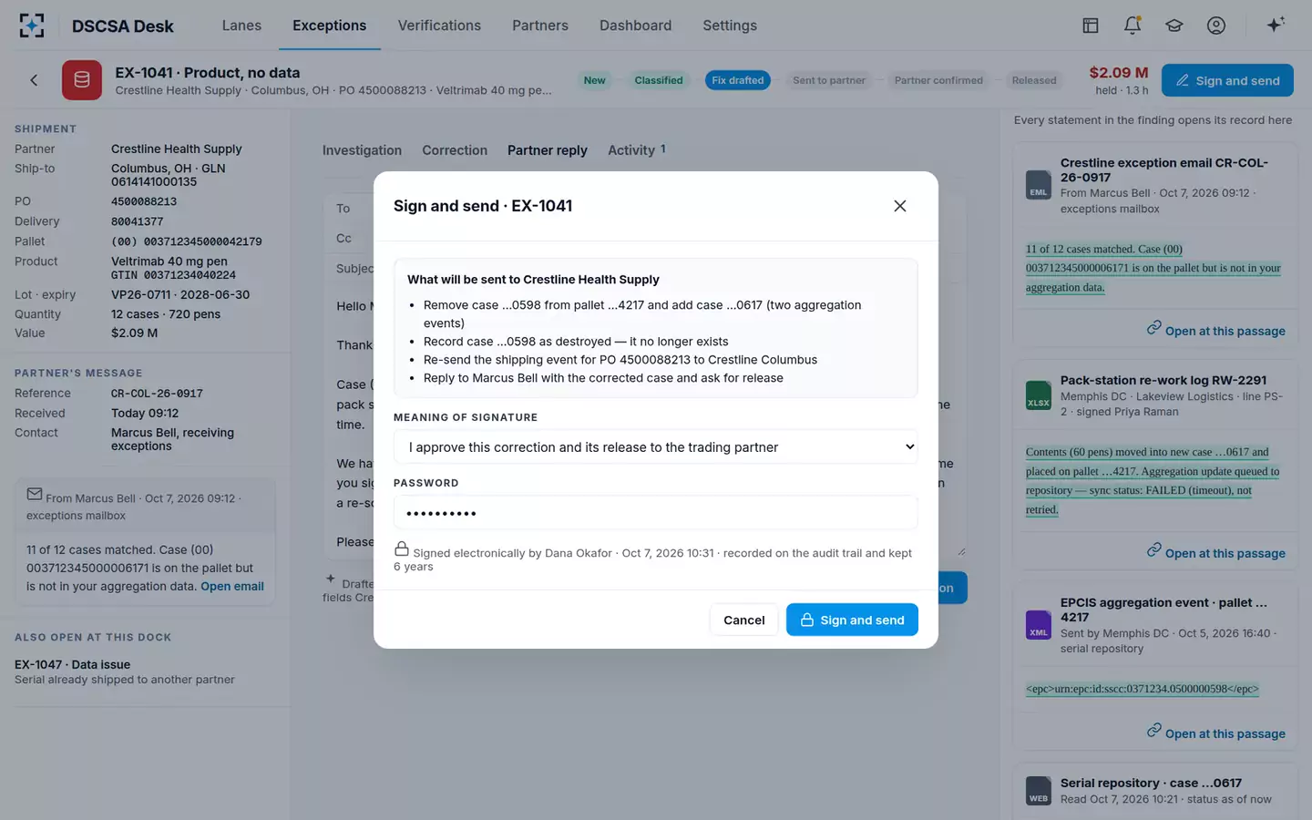The image size is (1312, 820).
Task: Open the sparkle assistant icon
Action: tap(1276, 25)
